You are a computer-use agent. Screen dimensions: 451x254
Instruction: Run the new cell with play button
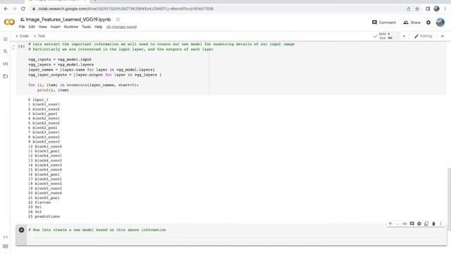[x=21, y=230]
